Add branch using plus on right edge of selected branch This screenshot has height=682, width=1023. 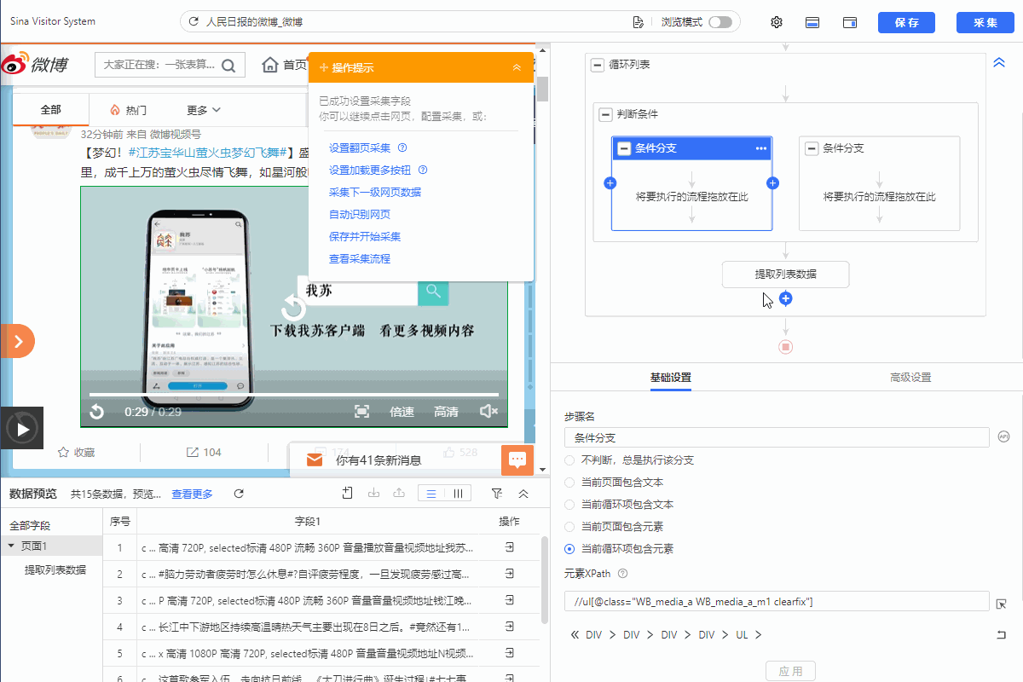pyautogui.click(x=773, y=183)
